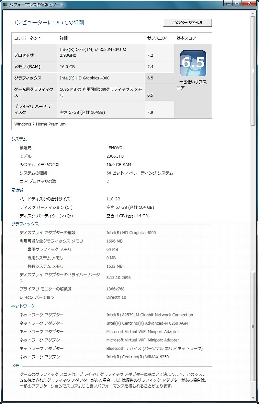Click the コア プロセッサの数 label
This screenshot has width=259, height=404.
pos(38,182)
